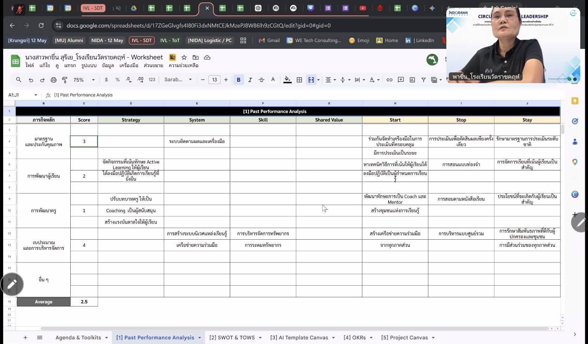
Task: Toggle merge cells button
Action: tap(311, 80)
